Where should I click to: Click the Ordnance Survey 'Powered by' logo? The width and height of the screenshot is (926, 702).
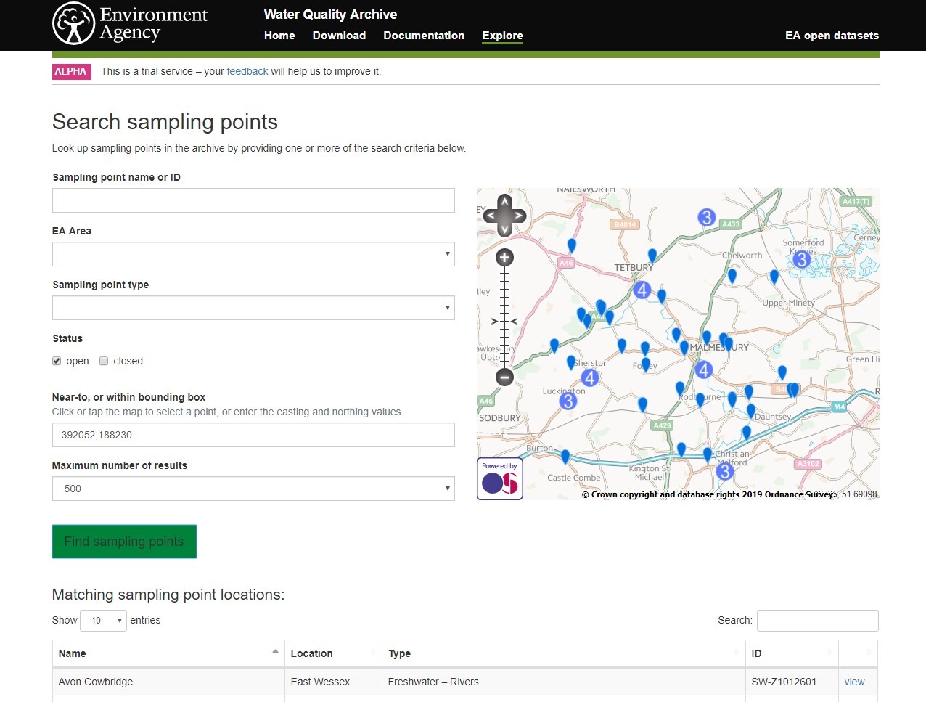pos(500,478)
